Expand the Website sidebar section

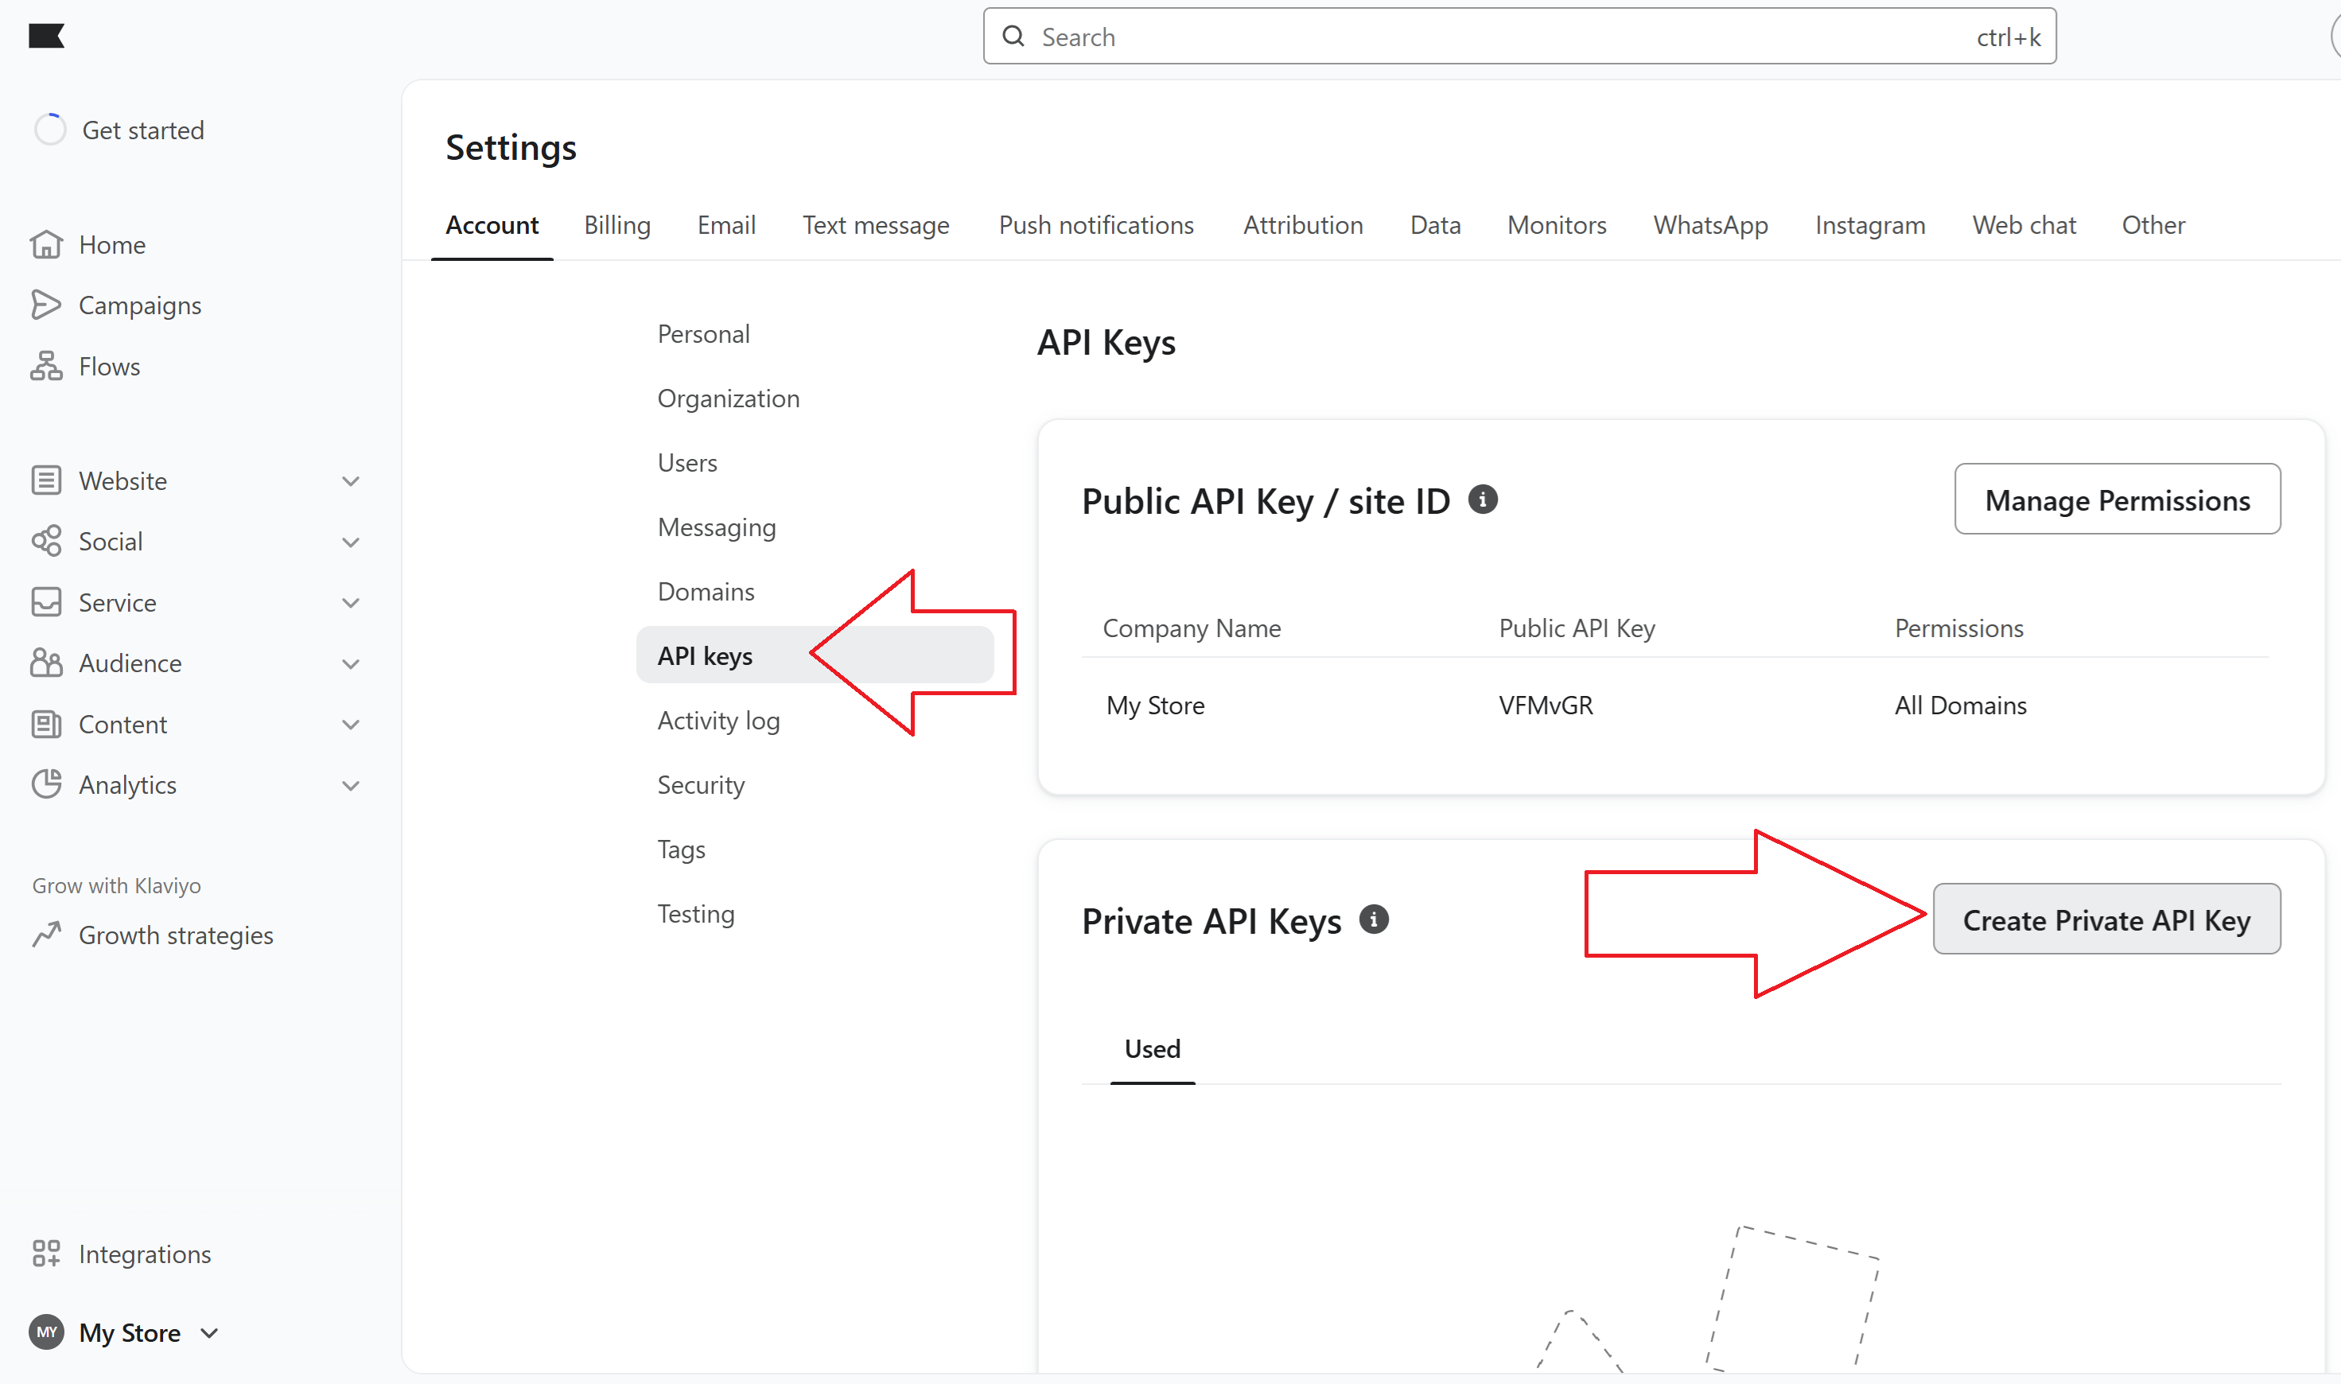point(351,481)
